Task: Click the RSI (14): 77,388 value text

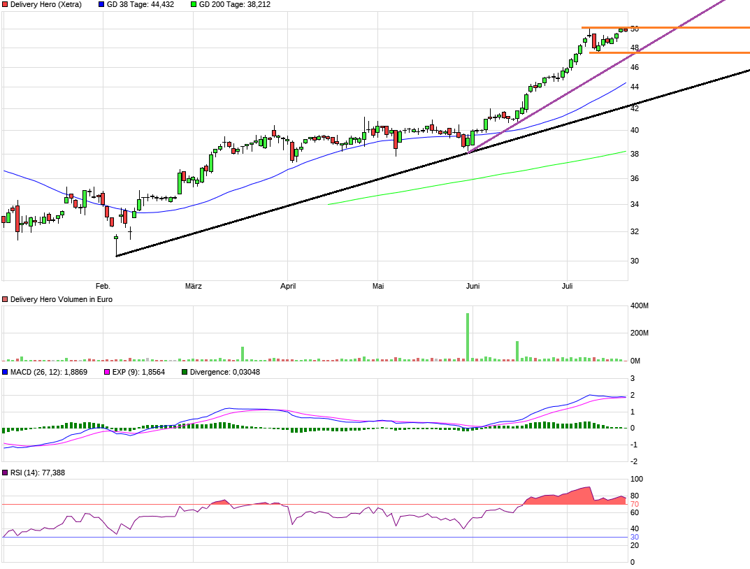Action: 35,473
